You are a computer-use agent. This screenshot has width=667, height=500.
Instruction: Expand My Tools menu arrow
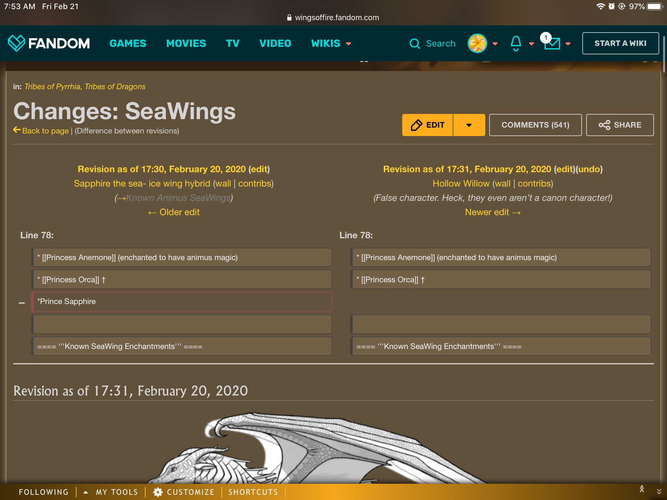click(x=86, y=492)
